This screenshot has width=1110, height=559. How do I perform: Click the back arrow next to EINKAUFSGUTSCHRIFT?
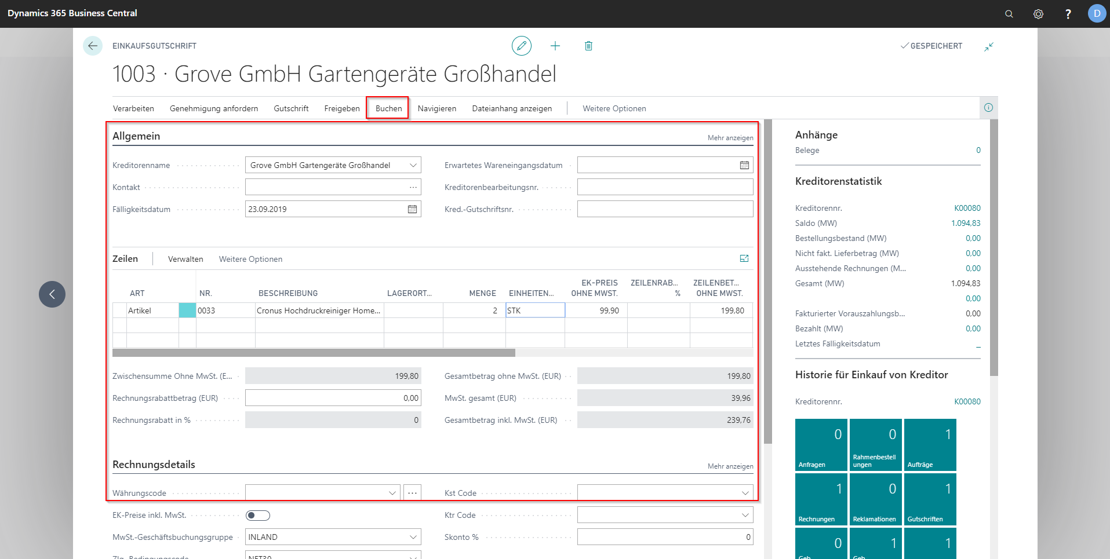tap(93, 46)
